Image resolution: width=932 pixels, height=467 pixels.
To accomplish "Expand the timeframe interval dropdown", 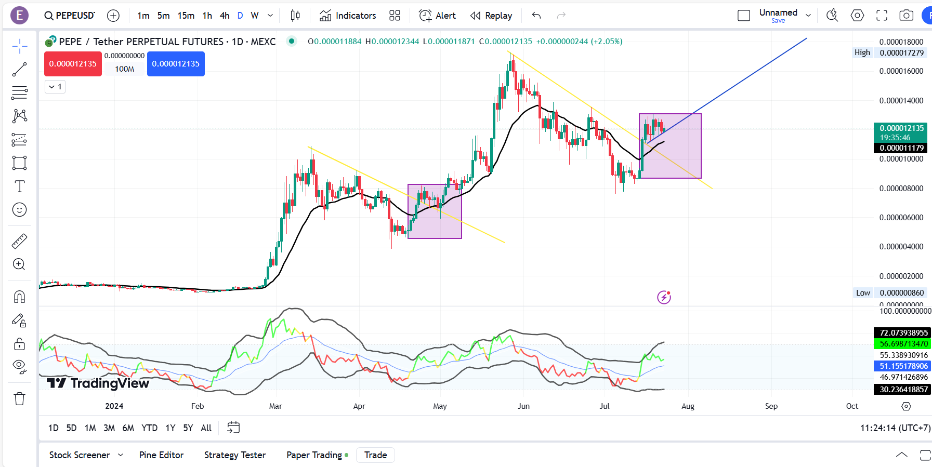I will 270,16.
